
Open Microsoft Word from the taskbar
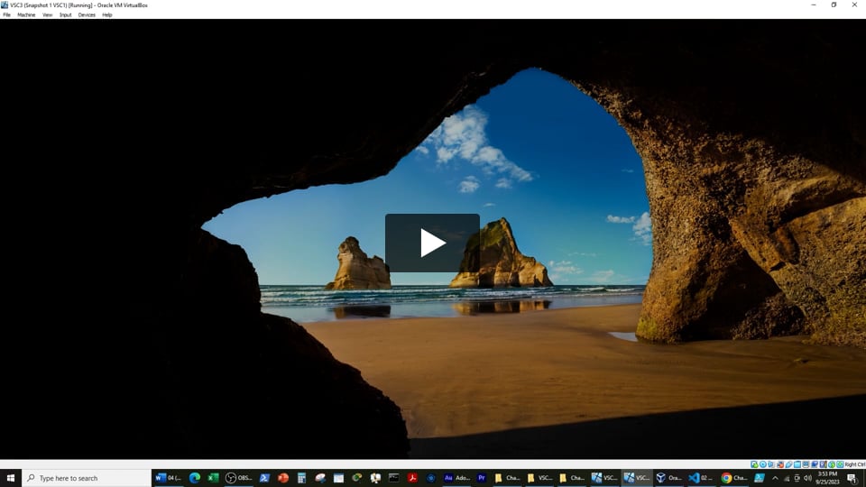click(x=169, y=478)
